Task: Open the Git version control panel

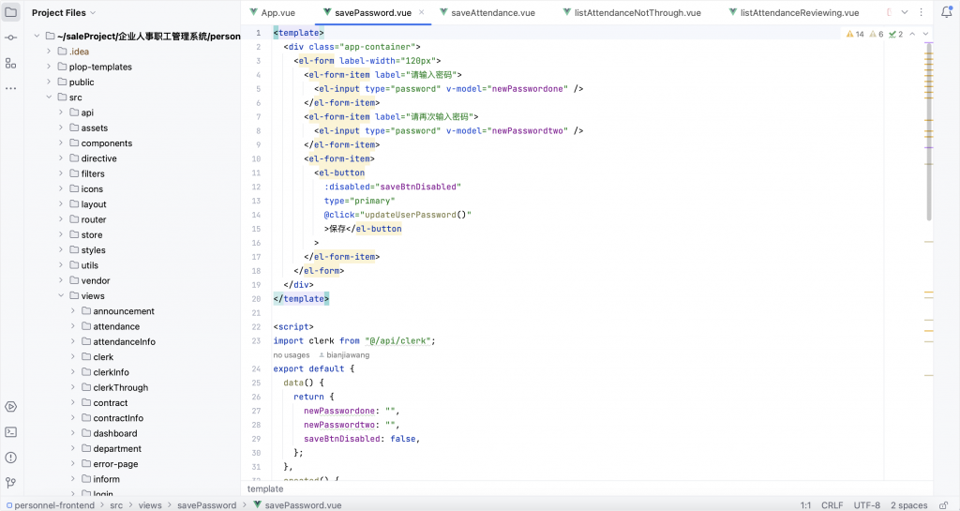Action: 10,483
